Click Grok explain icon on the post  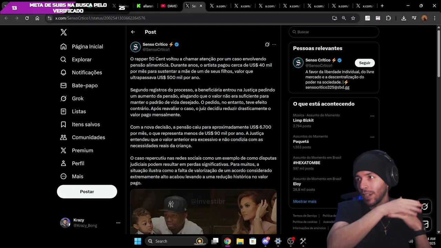pyautogui.click(x=267, y=44)
